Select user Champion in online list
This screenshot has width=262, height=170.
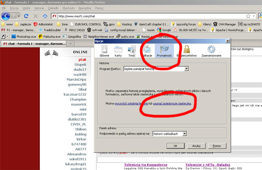pos(78,99)
